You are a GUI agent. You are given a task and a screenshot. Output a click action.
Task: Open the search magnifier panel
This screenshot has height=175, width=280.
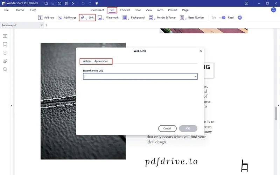point(5,69)
